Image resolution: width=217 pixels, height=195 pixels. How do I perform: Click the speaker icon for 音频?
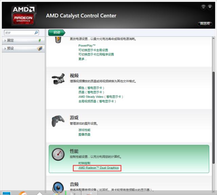pyautogui.click(x=58, y=188)
